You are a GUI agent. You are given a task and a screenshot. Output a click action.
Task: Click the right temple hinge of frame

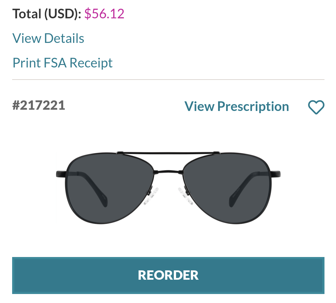[275, 174]
